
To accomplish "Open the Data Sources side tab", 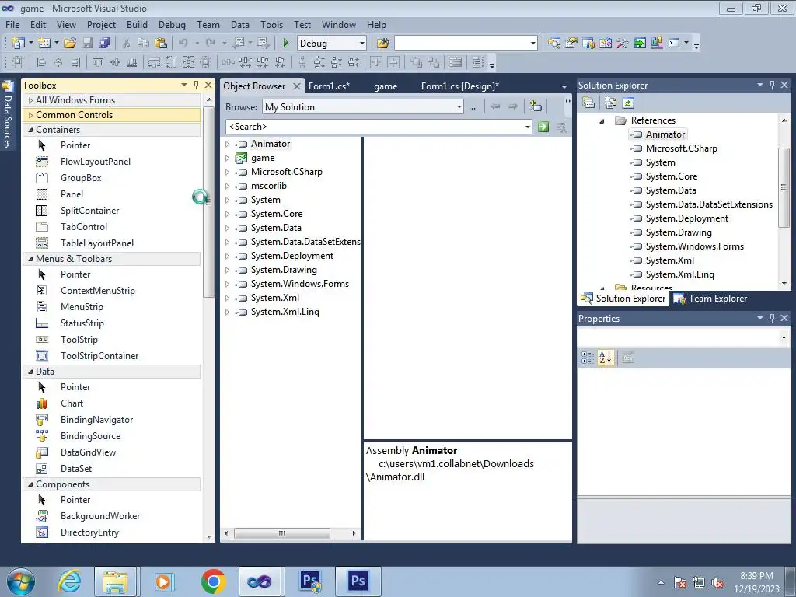I will click(8, 116).
